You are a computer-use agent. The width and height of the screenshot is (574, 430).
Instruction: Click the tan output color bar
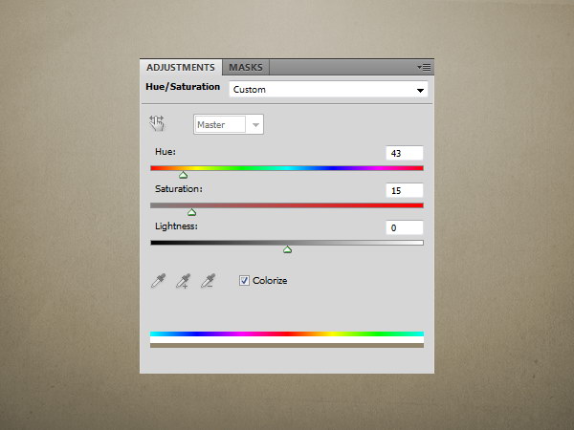287,345
